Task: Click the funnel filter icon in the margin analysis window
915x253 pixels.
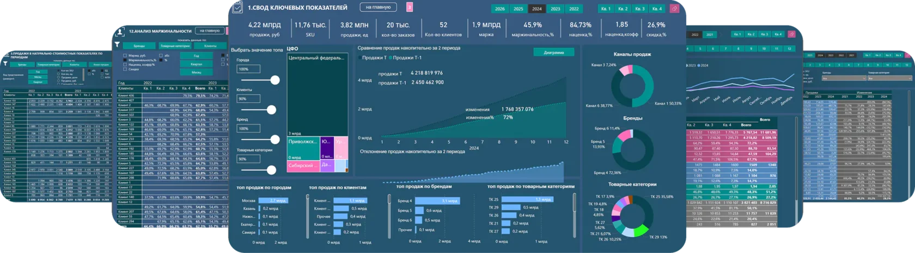Action: (x=117, y=45)
